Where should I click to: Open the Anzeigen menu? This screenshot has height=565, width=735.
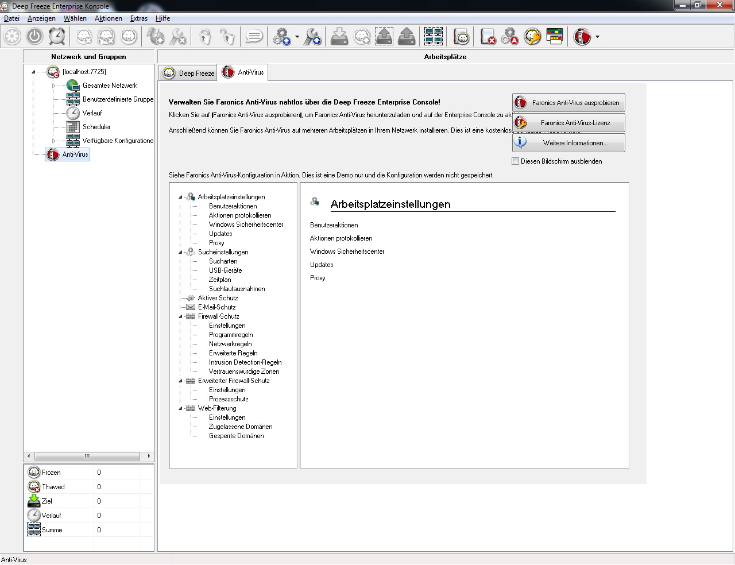41,18
